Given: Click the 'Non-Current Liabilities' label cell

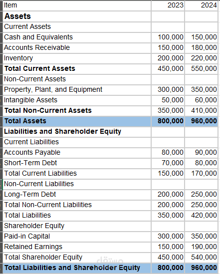Looking at the screenshot, I should [x=77, y=184].
